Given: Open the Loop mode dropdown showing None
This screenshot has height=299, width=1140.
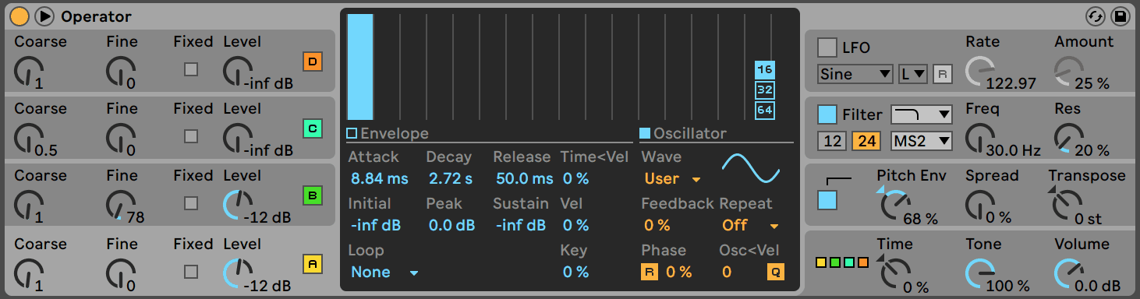Looking at the screenshot, I should pyautogui.click(x=385, y=272).
